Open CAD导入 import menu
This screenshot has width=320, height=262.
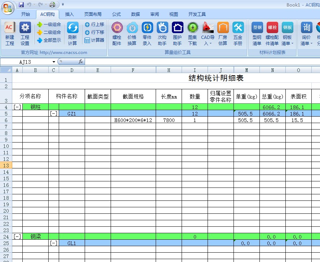[x=208, y=34]
